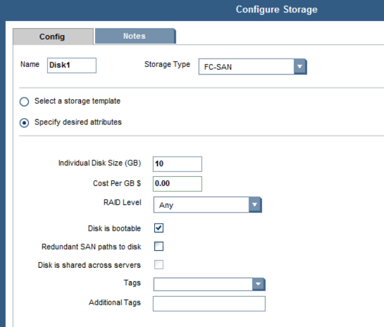Open the Tags dropdown arrow
This screenshot has height=327, width=384.
[259, 284]
